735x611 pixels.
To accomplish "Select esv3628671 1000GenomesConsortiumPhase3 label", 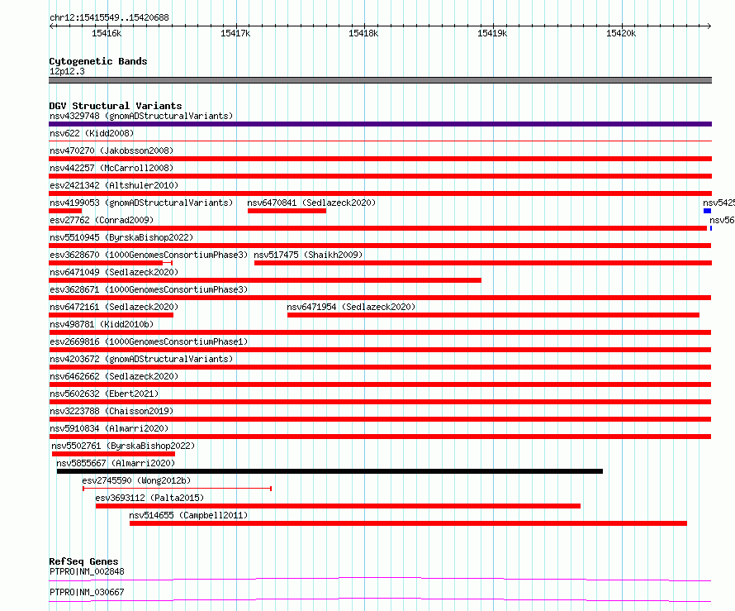I will 149,289.
